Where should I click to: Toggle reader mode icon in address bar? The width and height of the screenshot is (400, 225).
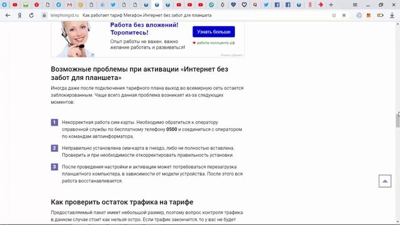tap(334, 15)
